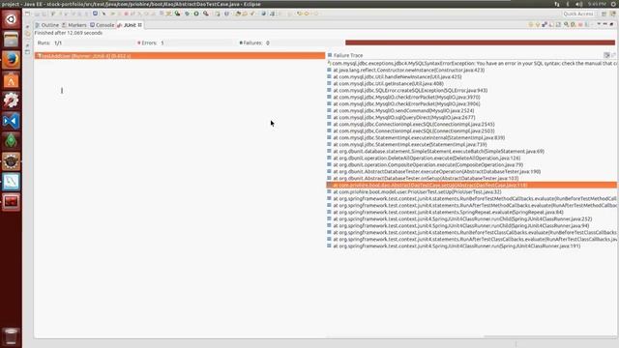Open the JUnit View Menu triangle

click(599, 24)
